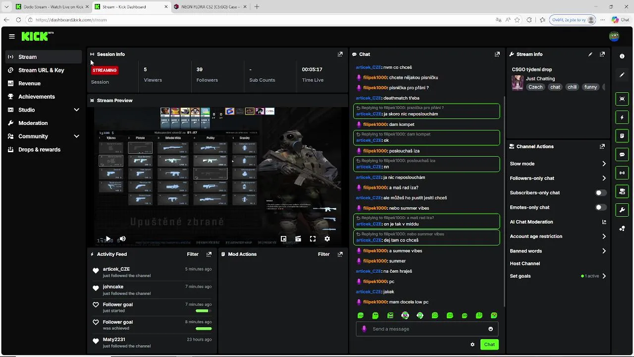Click the funny stream tag
The width and height of the screenshot is (634, 357).
[x=590, y=87]
